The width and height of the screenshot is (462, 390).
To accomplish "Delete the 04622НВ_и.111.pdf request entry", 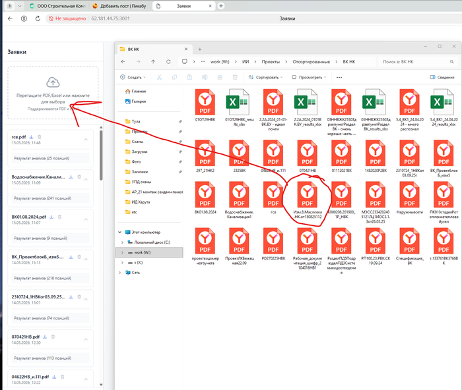I will pyautogui.click(x=63, y=377).
